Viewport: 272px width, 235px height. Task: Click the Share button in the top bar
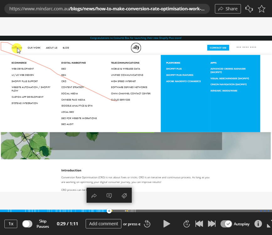tap(228, 9)
